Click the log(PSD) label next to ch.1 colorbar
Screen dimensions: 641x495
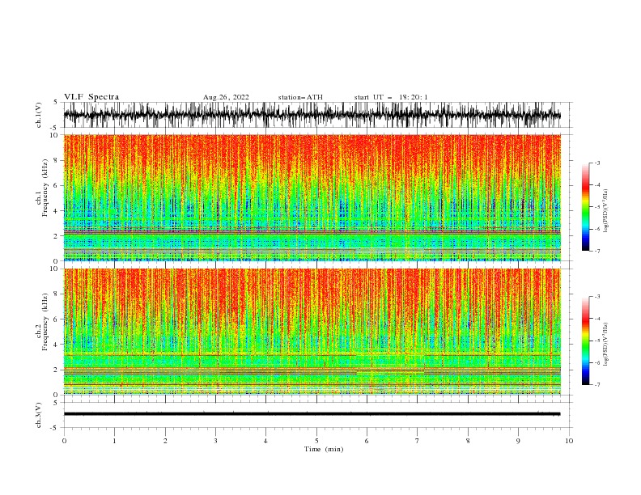tap(605, 211)
